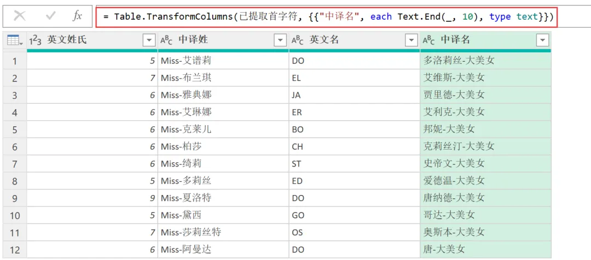
Task: Select the 中译名 column header
Action: tap(485, 40)
